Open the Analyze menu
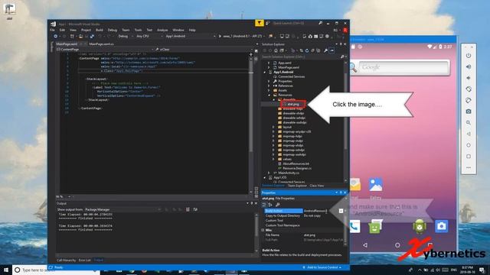This screenshot has width=490, height=275. [162, 30]
